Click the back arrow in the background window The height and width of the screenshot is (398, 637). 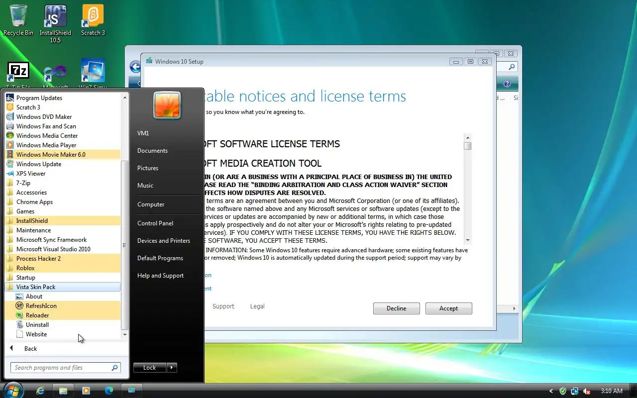pyautogui.click(x=135, y=67)
